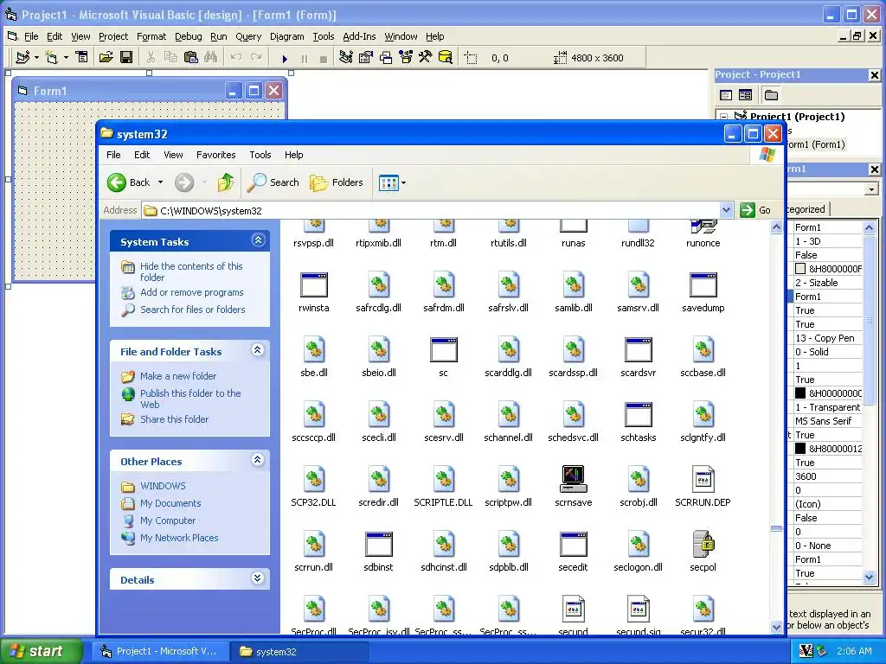Select the secpol file icon
This screenshot has width=886, height=664.
(703, 544)
